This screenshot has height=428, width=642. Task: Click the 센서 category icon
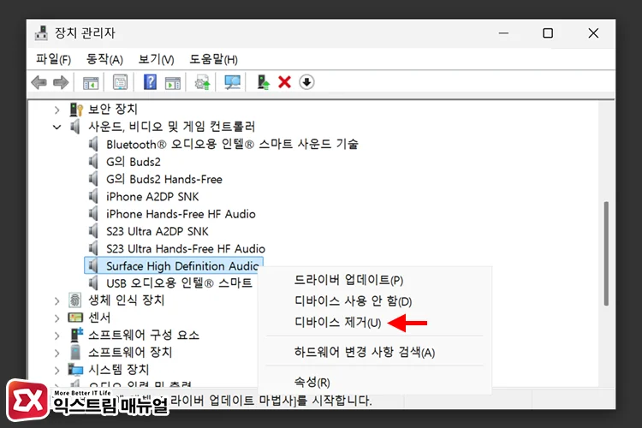(x=75, y=318)
